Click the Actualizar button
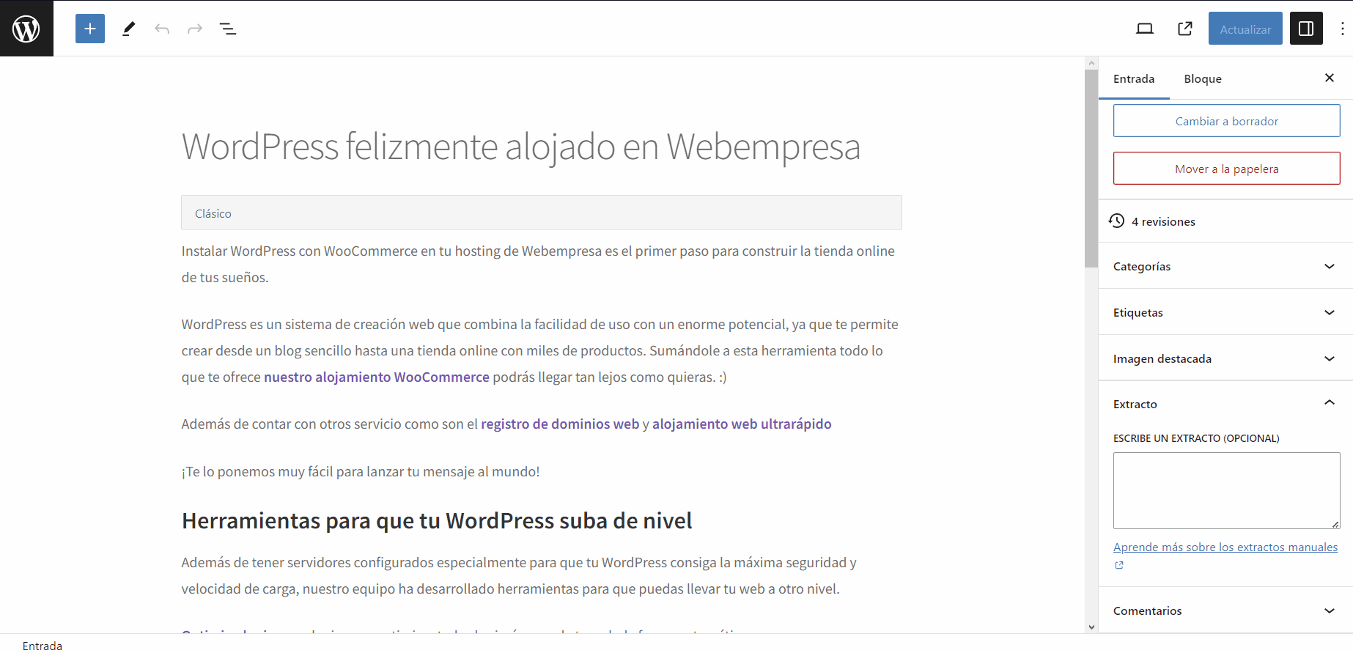Screen dimensions: 1353x653 1245,29
